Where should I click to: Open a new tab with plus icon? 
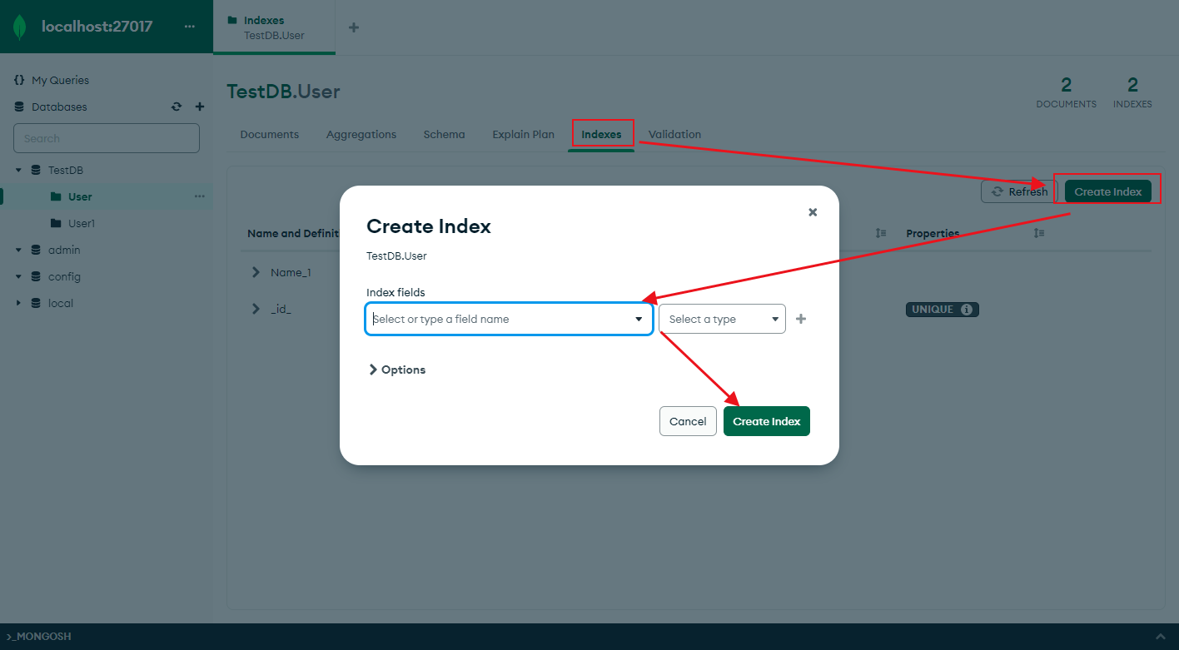point(354,27)
